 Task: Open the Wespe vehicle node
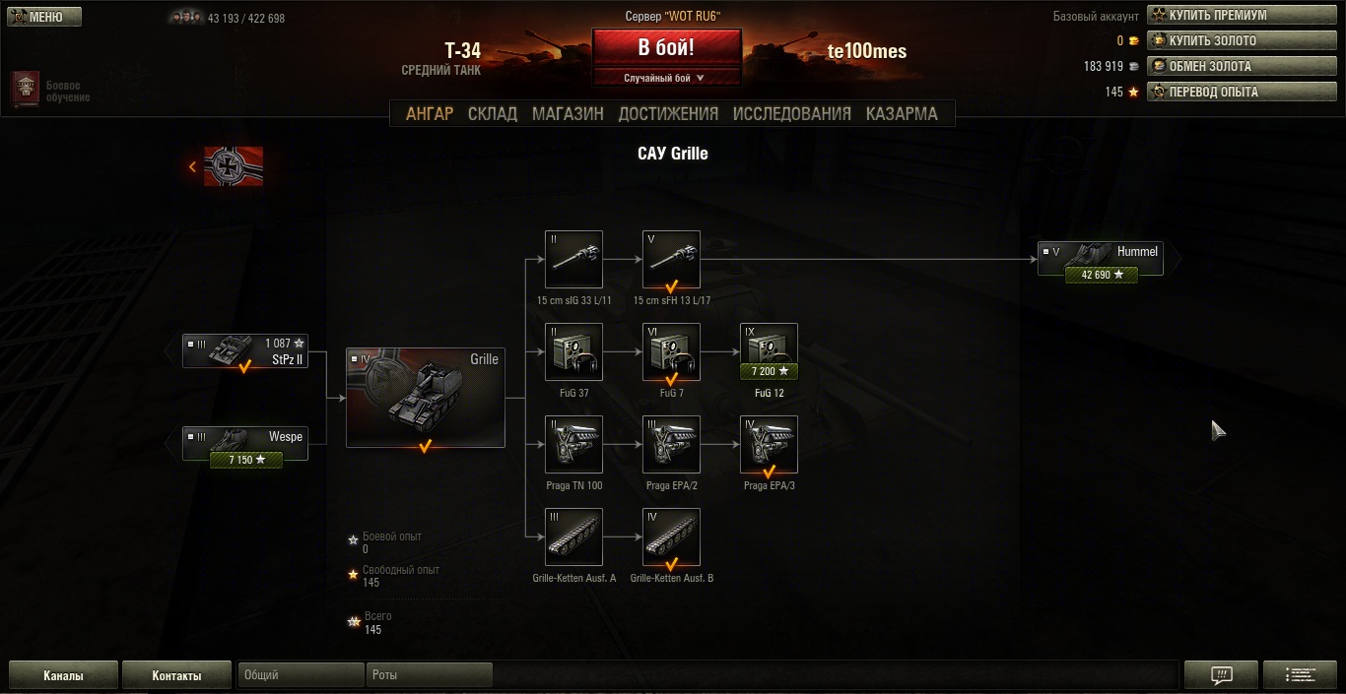click(245, 443)
